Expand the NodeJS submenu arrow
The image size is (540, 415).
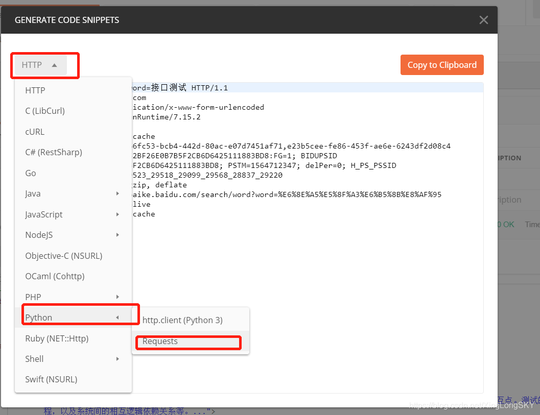118,235
